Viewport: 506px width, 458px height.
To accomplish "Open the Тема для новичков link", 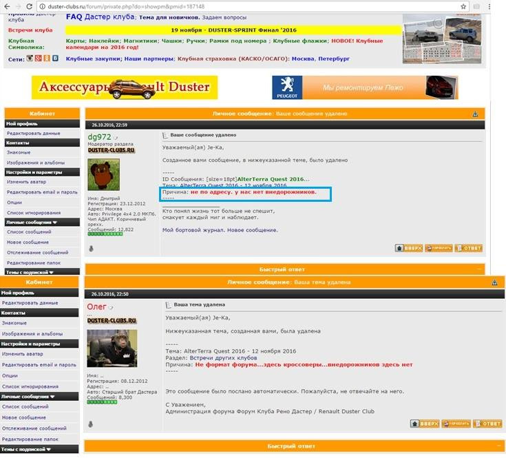I will [x=169, y=17].
